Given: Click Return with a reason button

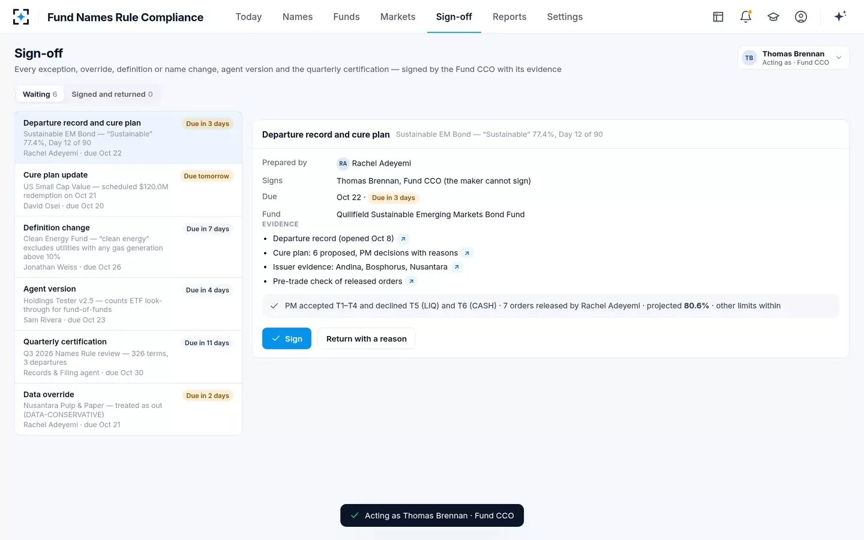Looking at the screenshot, I should (367, 338).
